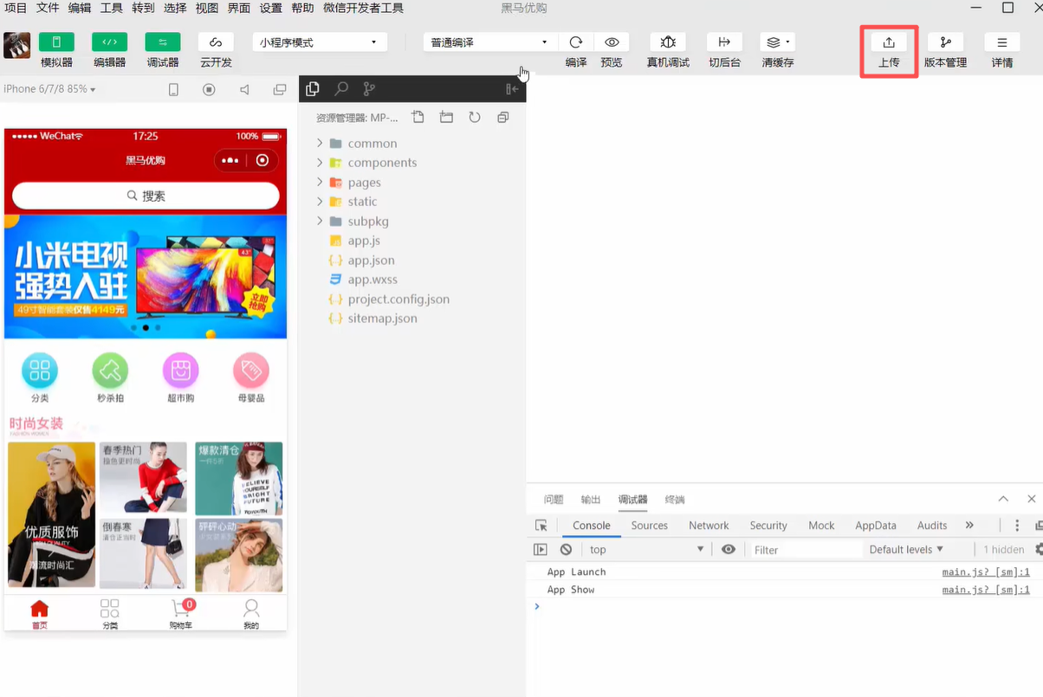Open the 购物车 tab in simulator
1043x697 pixels.
click(180, 613)
